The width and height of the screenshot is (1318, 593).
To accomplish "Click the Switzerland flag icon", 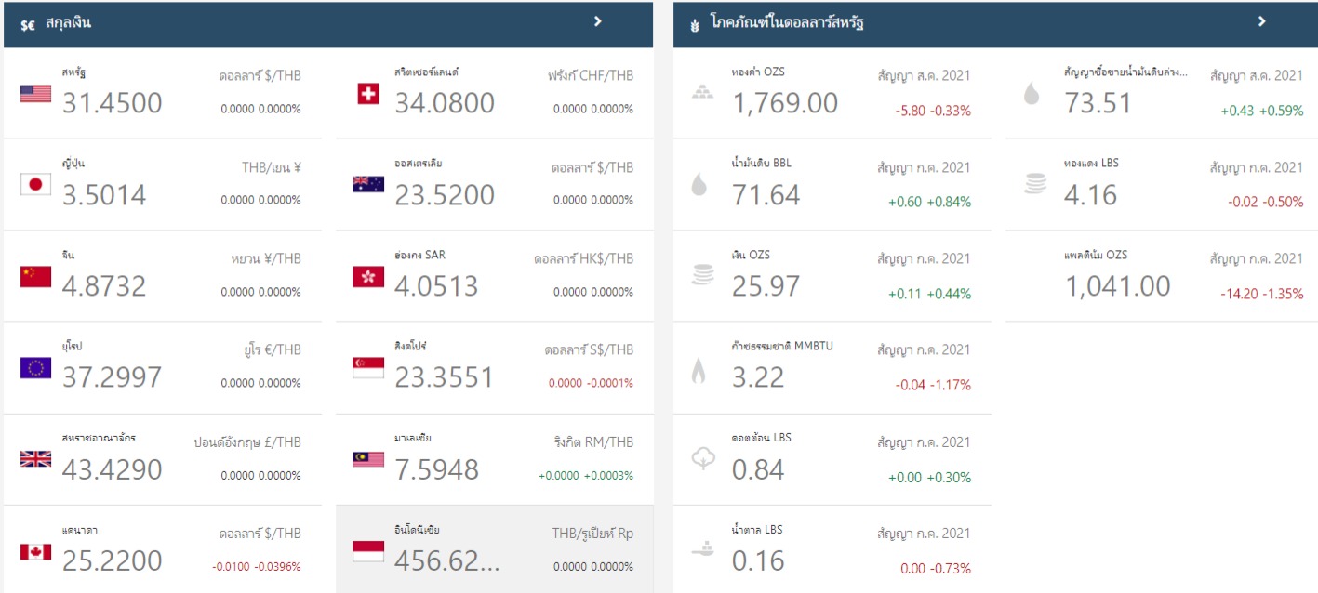I will point(368,94).
